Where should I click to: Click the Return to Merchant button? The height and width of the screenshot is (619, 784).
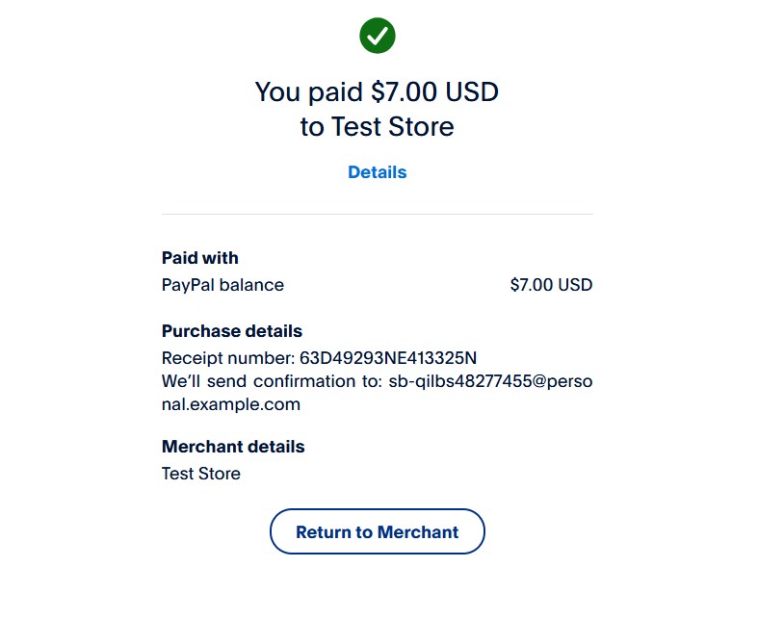377,530
